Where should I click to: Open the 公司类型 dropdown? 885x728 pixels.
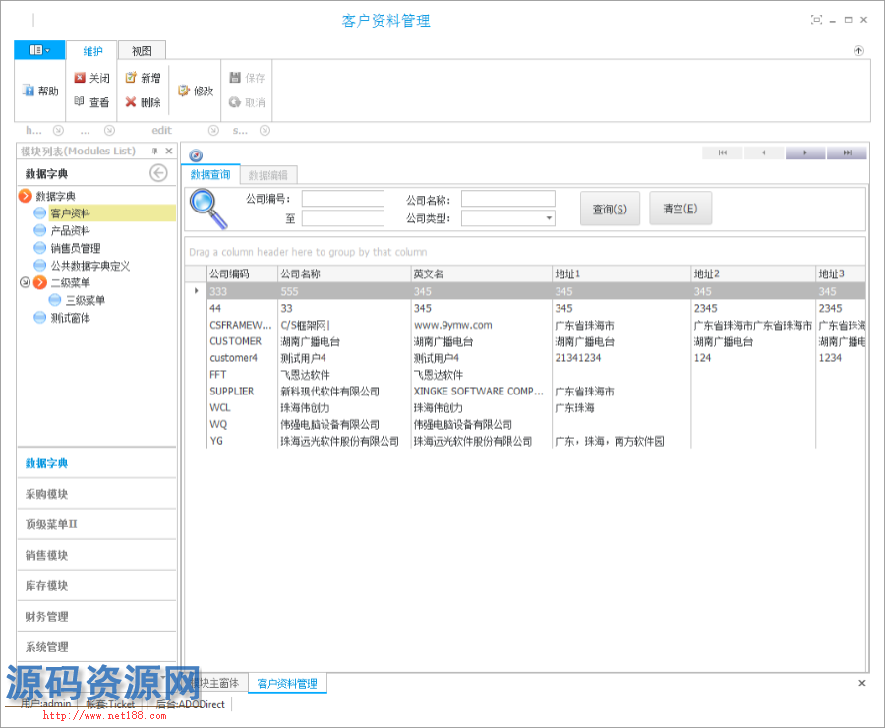[x=548, y=218]
